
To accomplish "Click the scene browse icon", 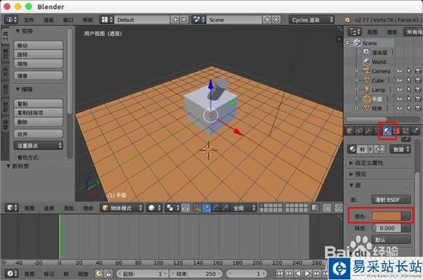I will (x=199, y=20).
